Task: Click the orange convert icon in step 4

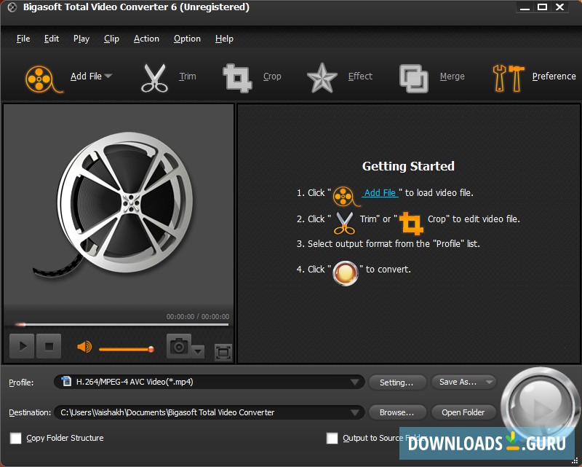Action: tap(345, 273)
